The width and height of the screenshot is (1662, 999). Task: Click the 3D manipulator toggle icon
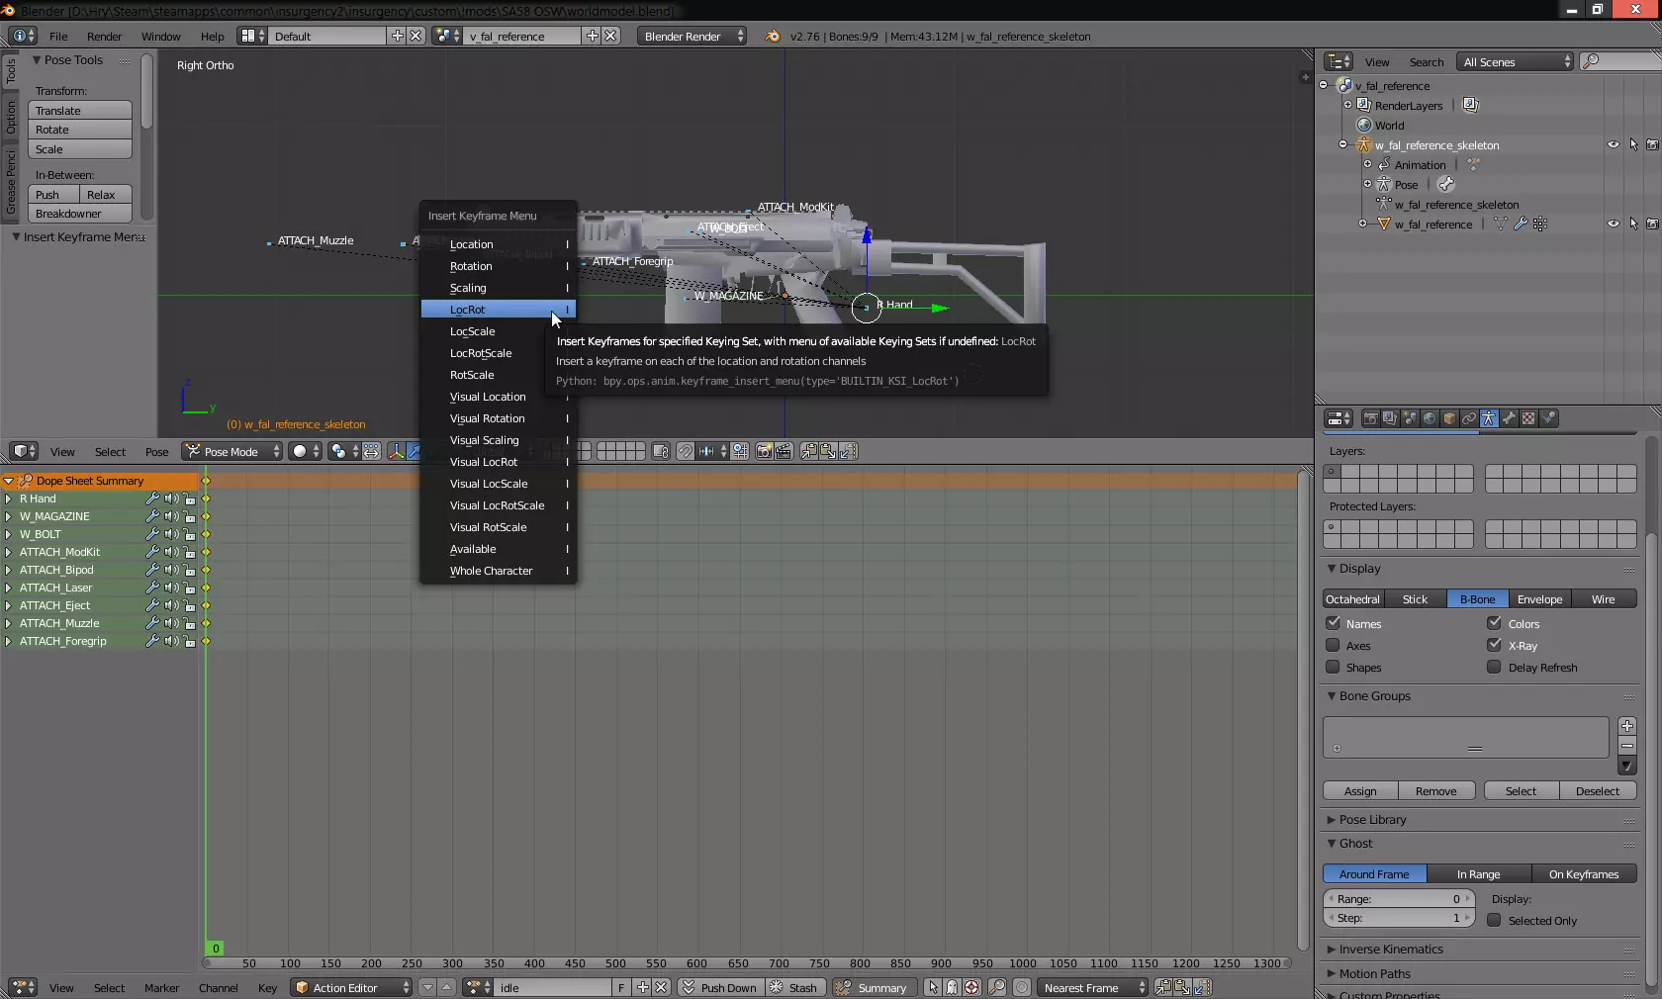397,451
